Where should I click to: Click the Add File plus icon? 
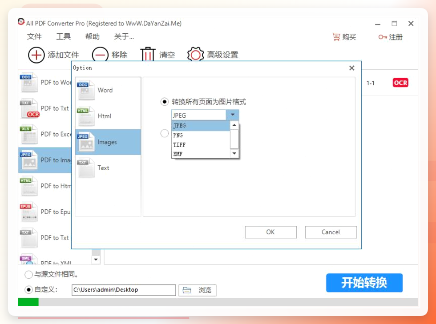[36, 55]
